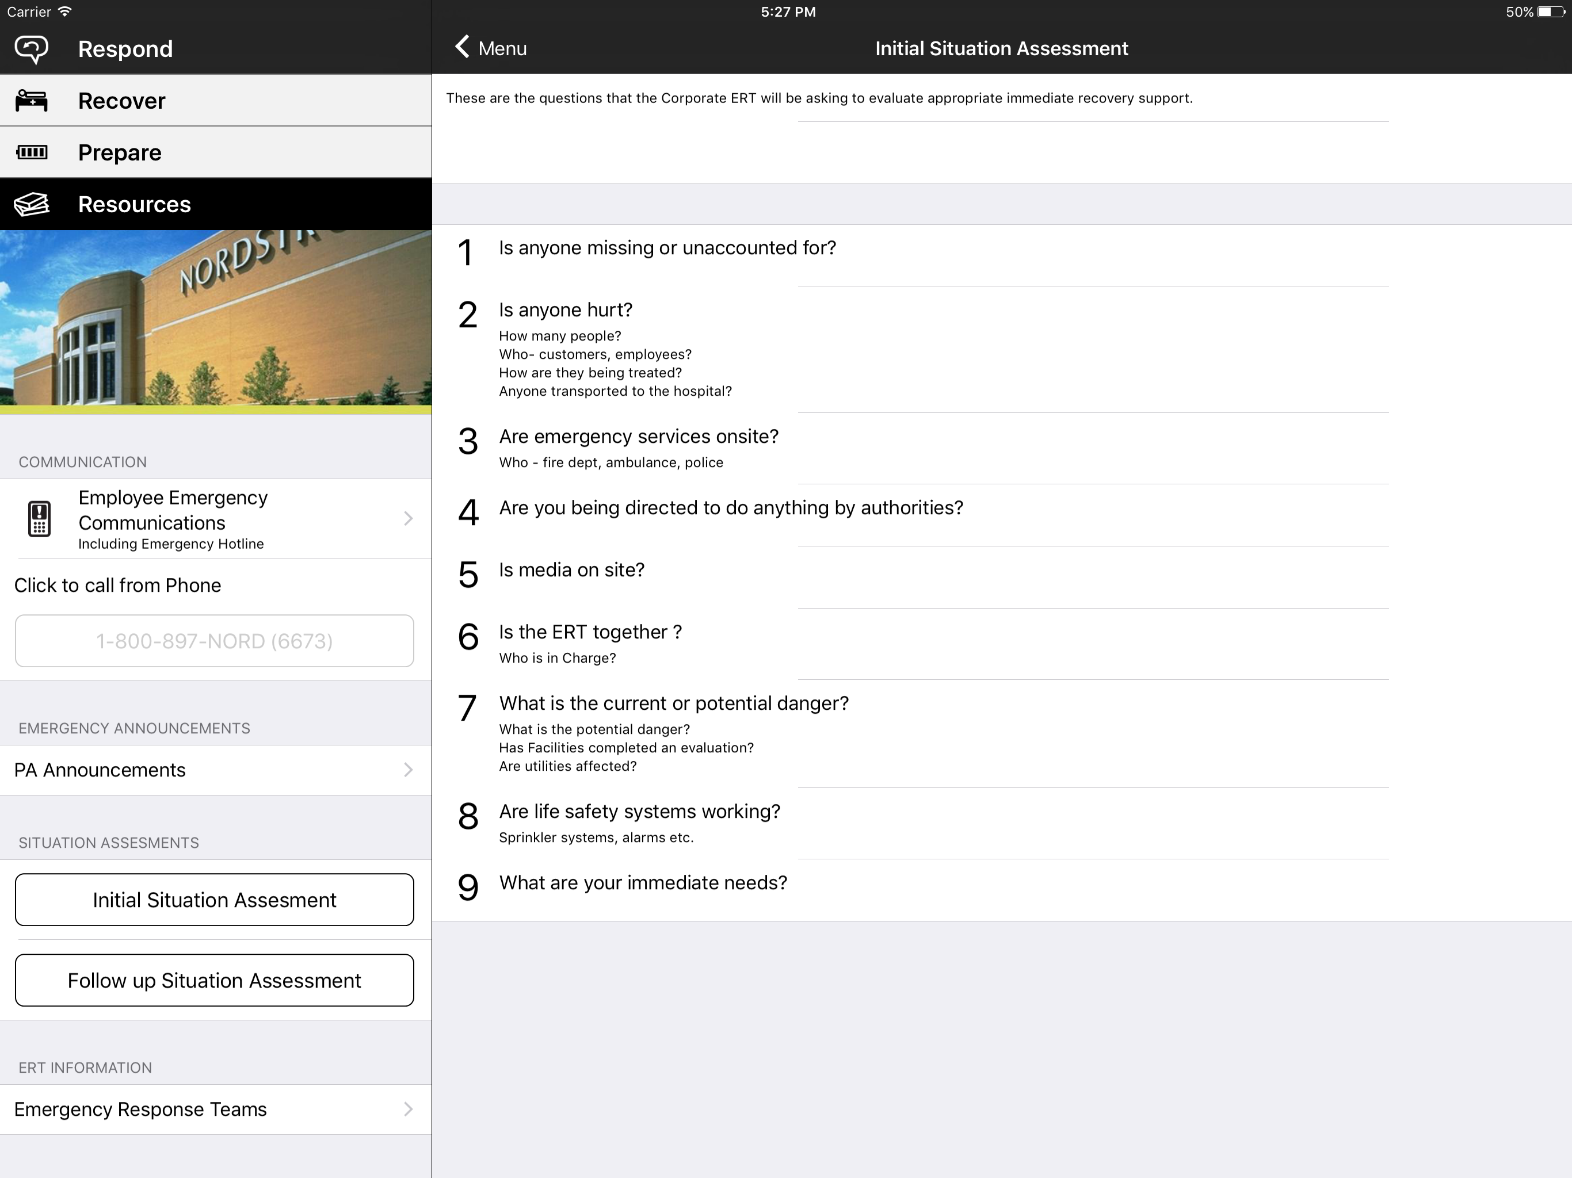Click the Recover bed icon
This screenshot has height=1178, width=1572.
point(31,101)
